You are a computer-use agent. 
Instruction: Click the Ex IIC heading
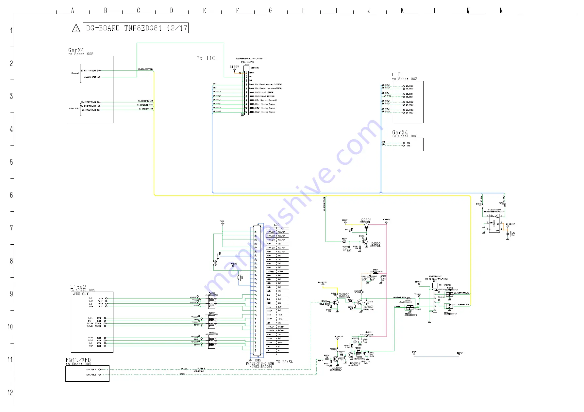coord(206,58)
